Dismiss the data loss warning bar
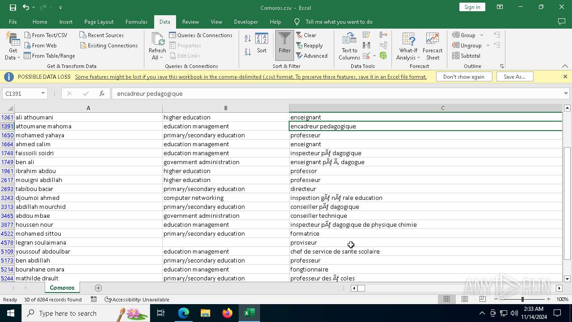 coord(565,76)
